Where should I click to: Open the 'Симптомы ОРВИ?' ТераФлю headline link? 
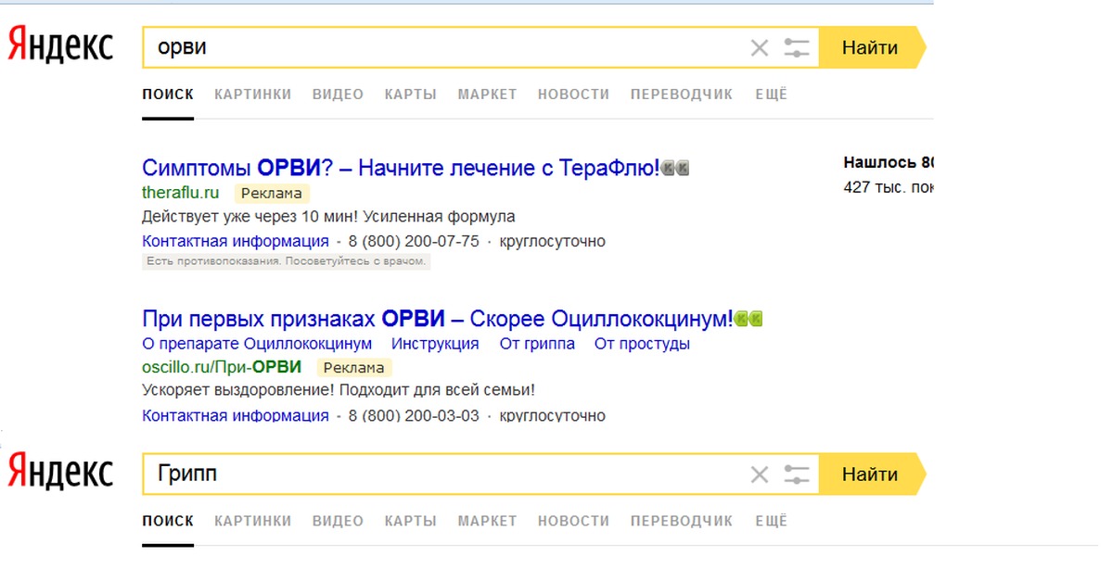400,169
